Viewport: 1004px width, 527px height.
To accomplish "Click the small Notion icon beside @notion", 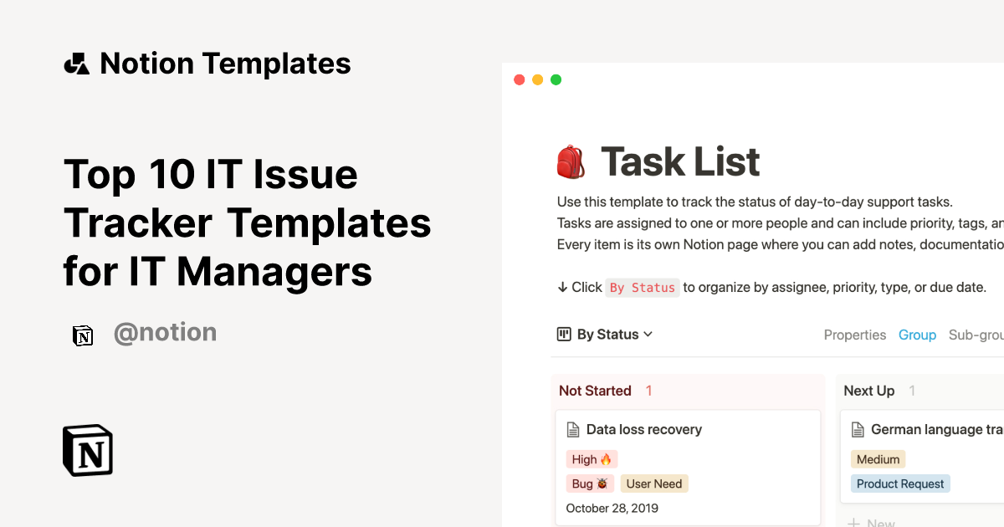I will pos(83,335).
